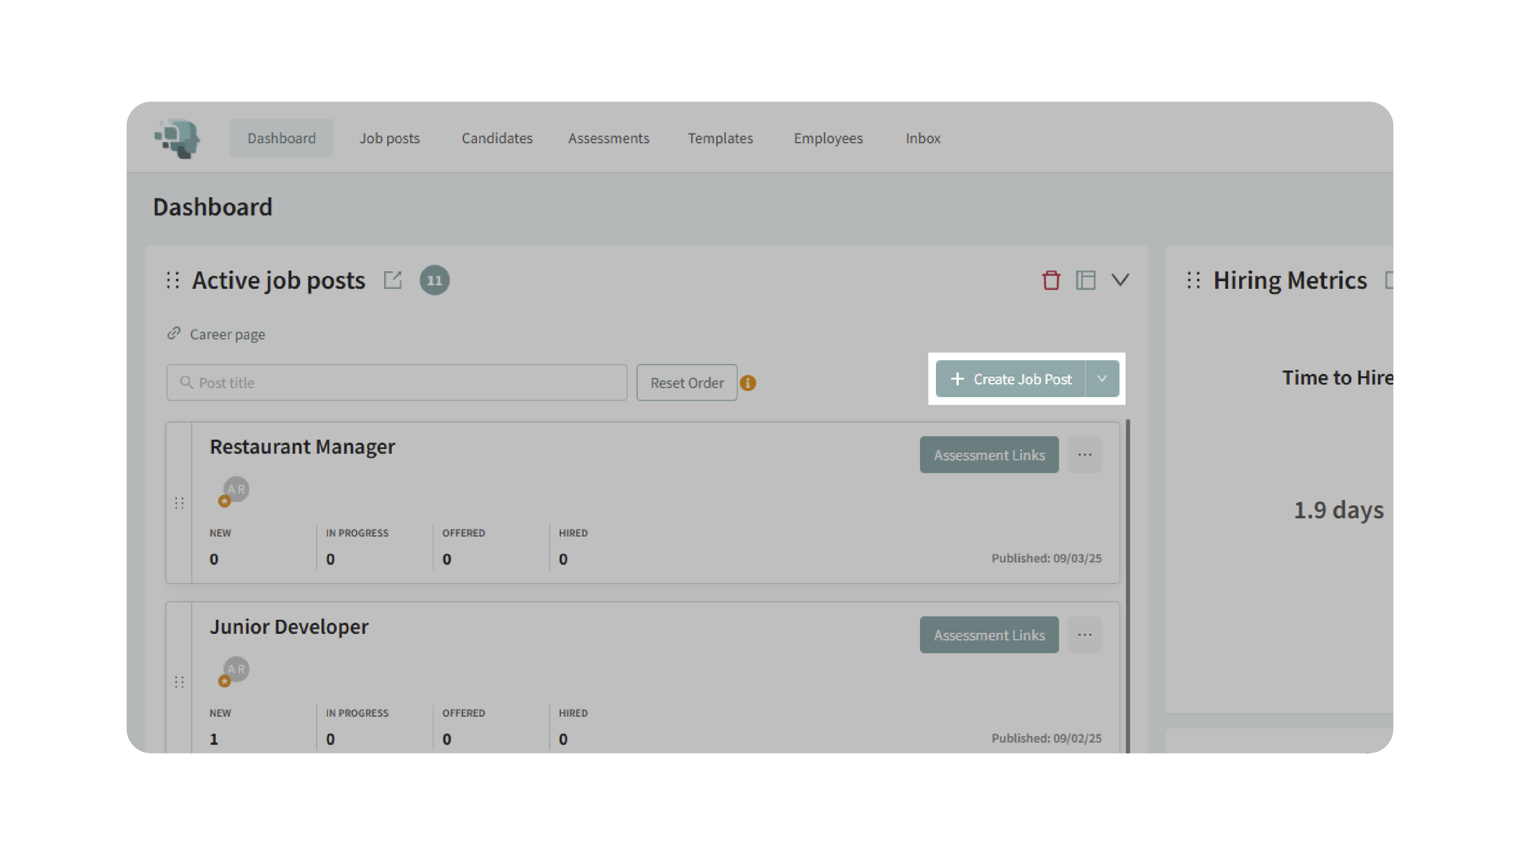The width and height of the screenshot is (1520, 855).
Task: Click the Create Job Post button
Action: pyautogui.click(x=1011, y=379)
